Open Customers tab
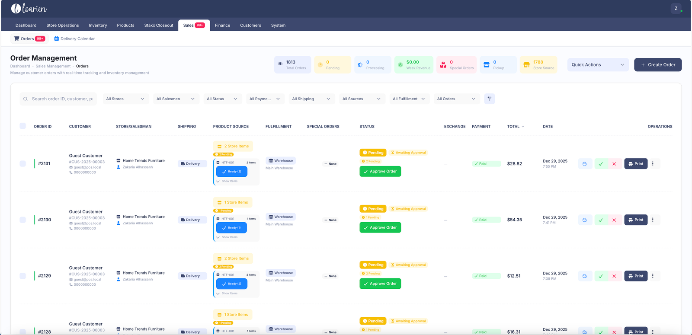The image size is (692, 335). point(250,26)
